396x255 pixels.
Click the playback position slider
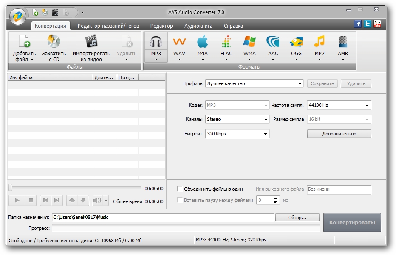(76, 188)
